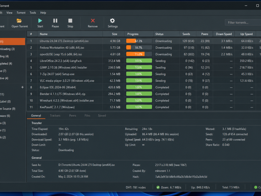Click the Ubuntu 42.3% progress bar

click(139, 41)
